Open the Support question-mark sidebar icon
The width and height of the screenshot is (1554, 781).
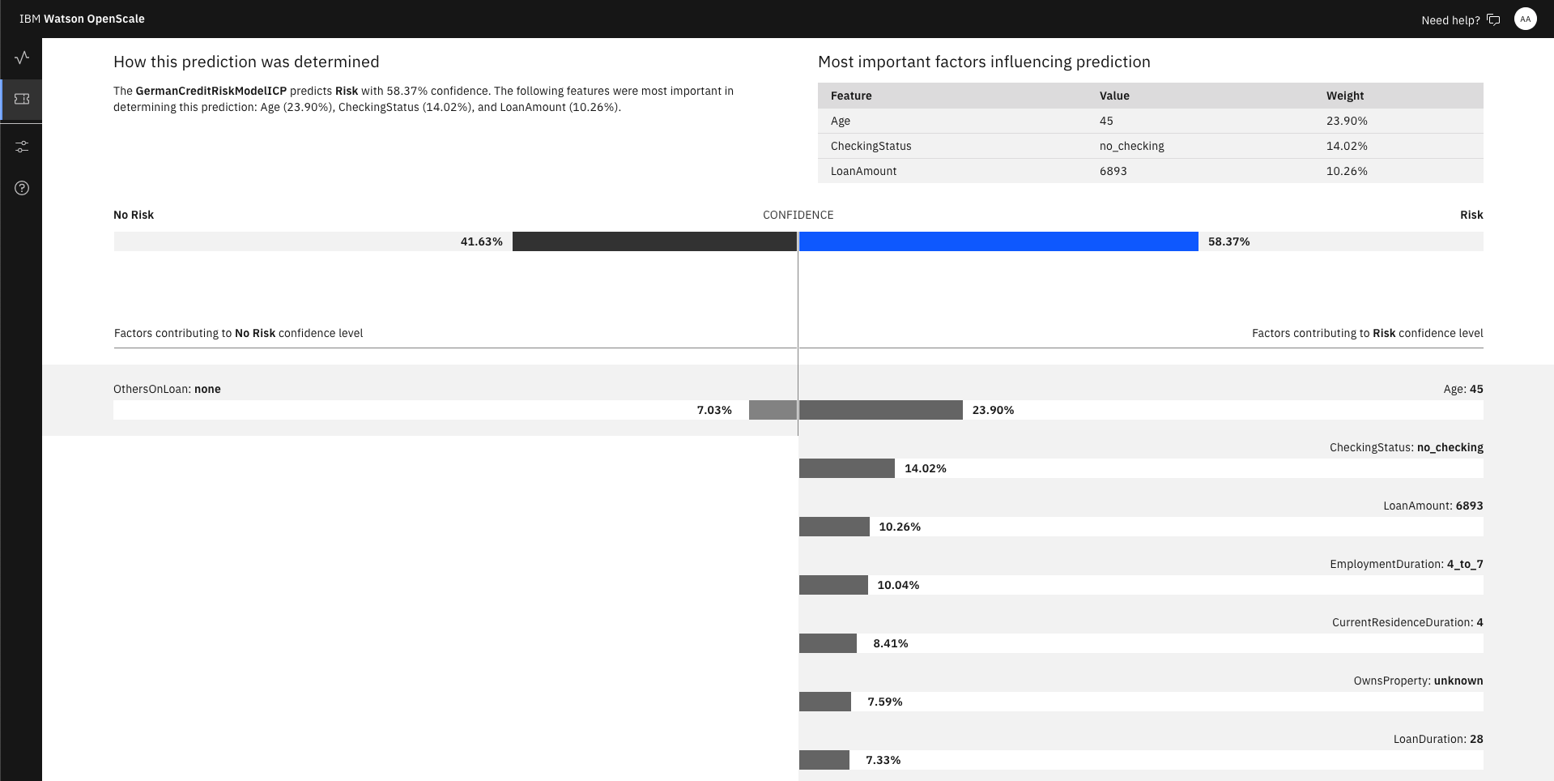22,188
